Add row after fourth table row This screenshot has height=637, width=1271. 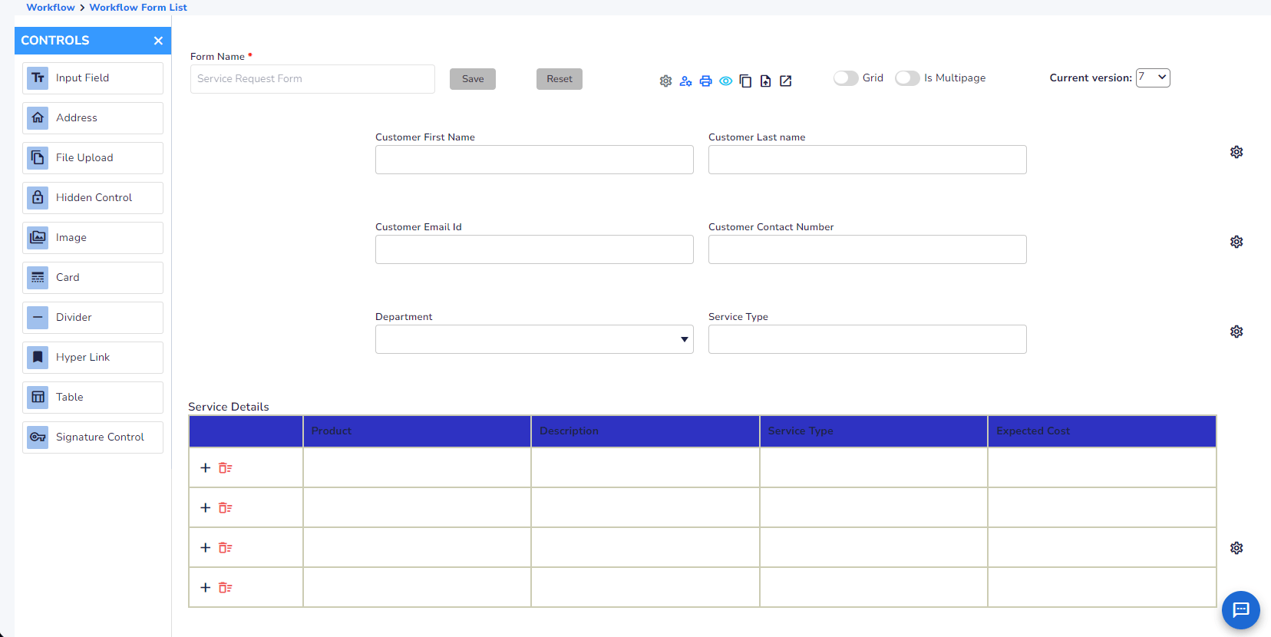[x=205, y=587]
